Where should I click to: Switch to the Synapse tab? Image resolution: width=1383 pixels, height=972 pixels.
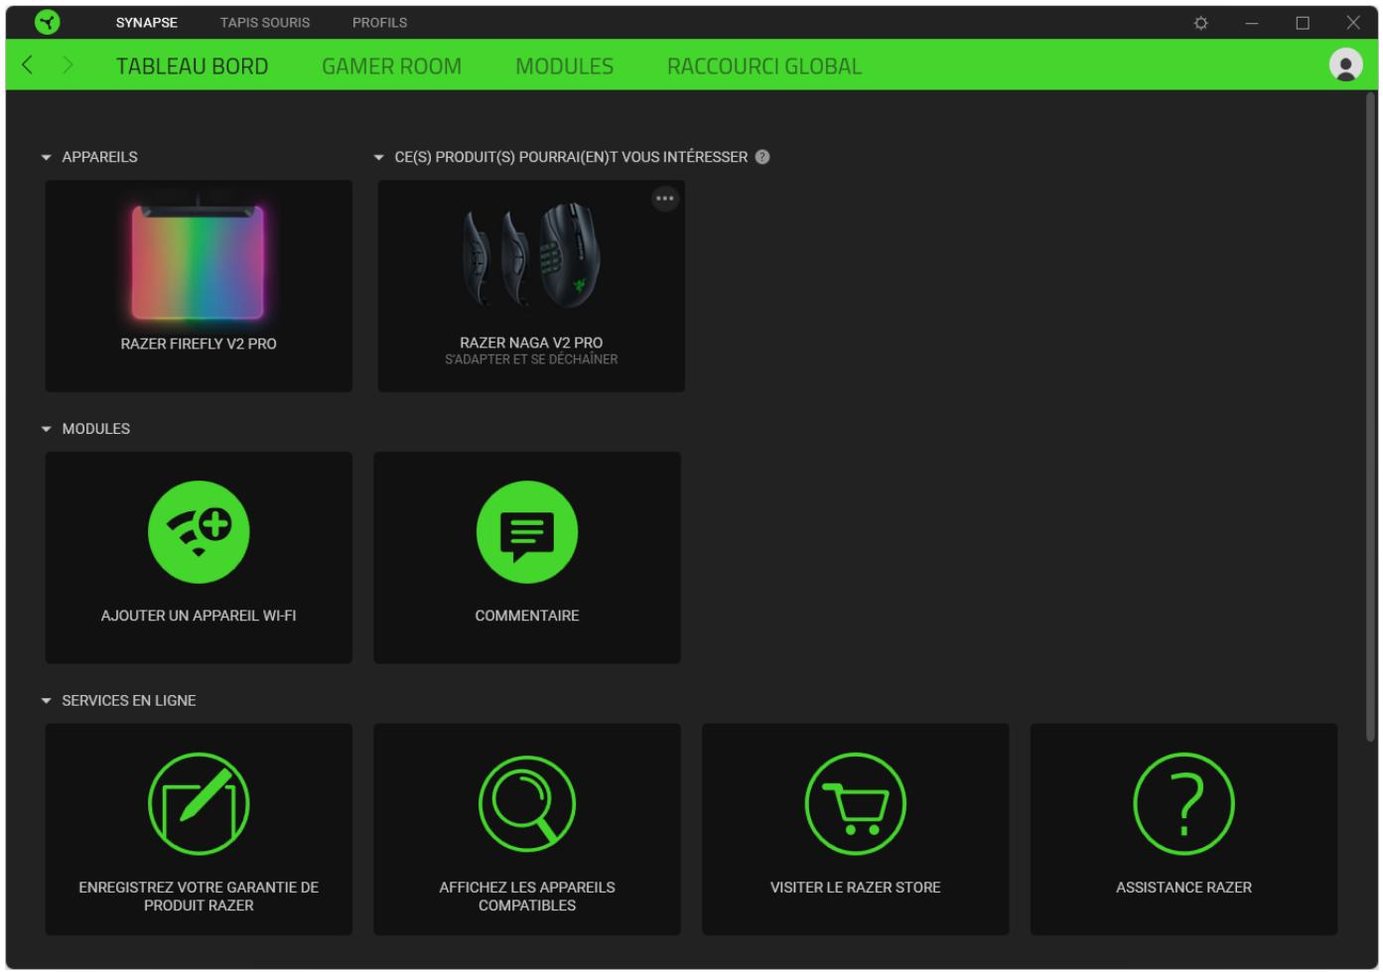pos(147,22)
